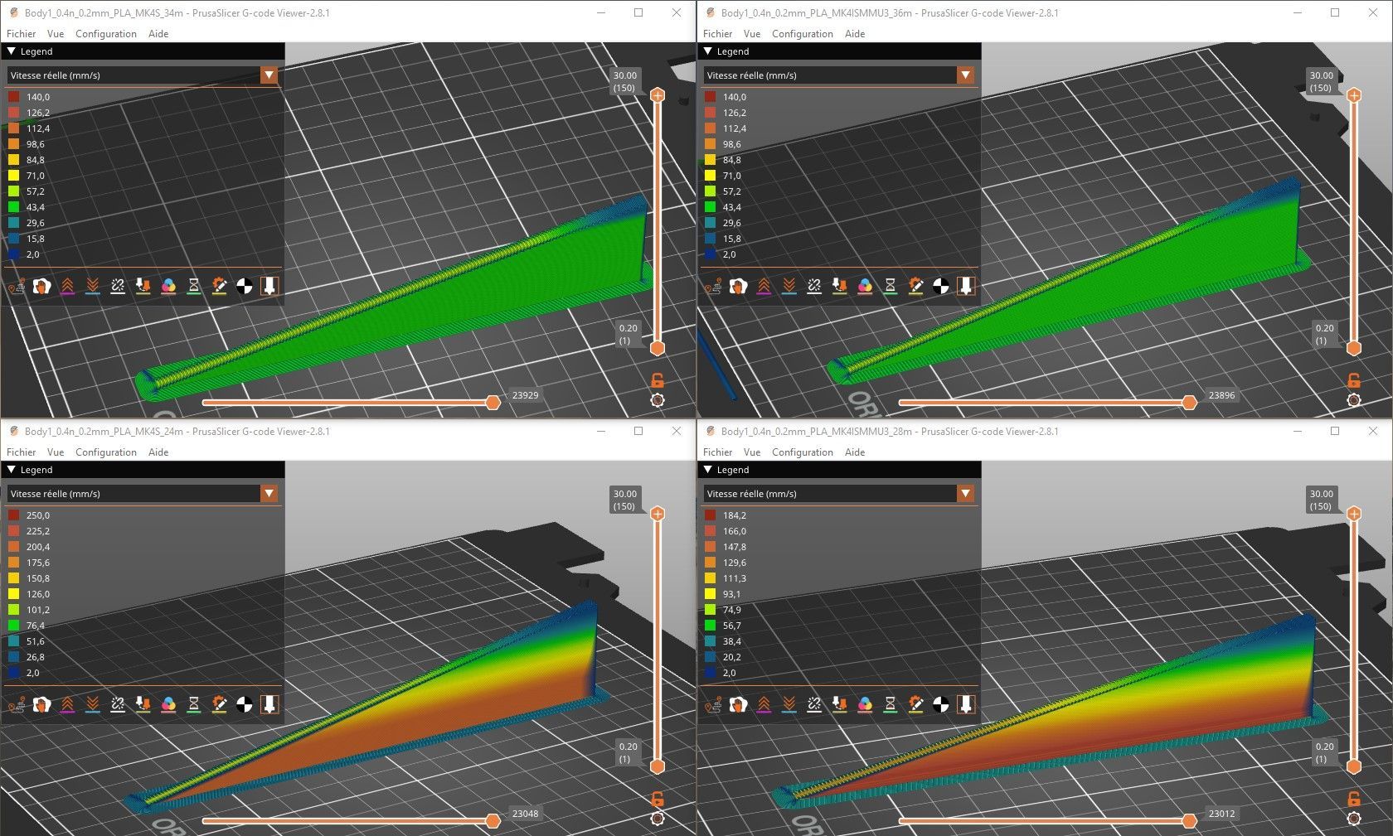Click the 30.00 (150) layer label in the MK4S_24m window
This screenshot has width=1393, height=836.
[624, 500]
